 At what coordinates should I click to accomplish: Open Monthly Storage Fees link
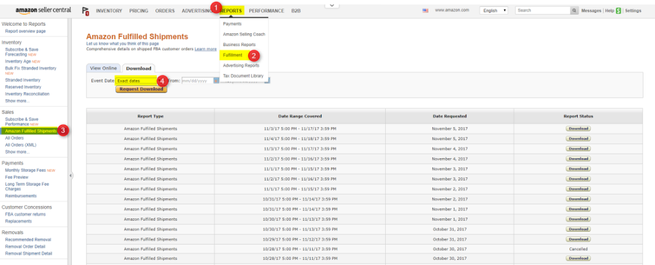pos(26,170)
